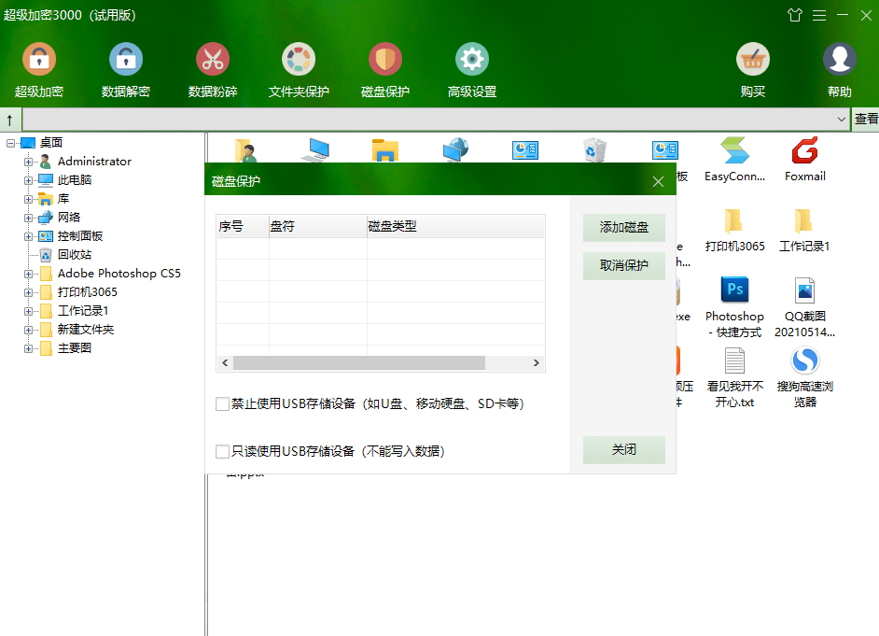The width and height of the screenshot is (879, 636).
Task: Open 高级设置 advanced settings
Action: 472,58
